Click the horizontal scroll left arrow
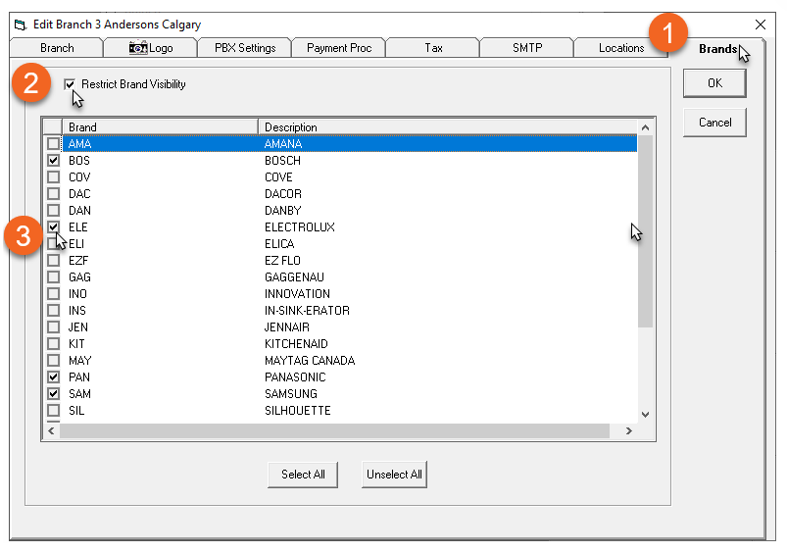The height and width of the screenshot is (552, 787). point(51,431)
